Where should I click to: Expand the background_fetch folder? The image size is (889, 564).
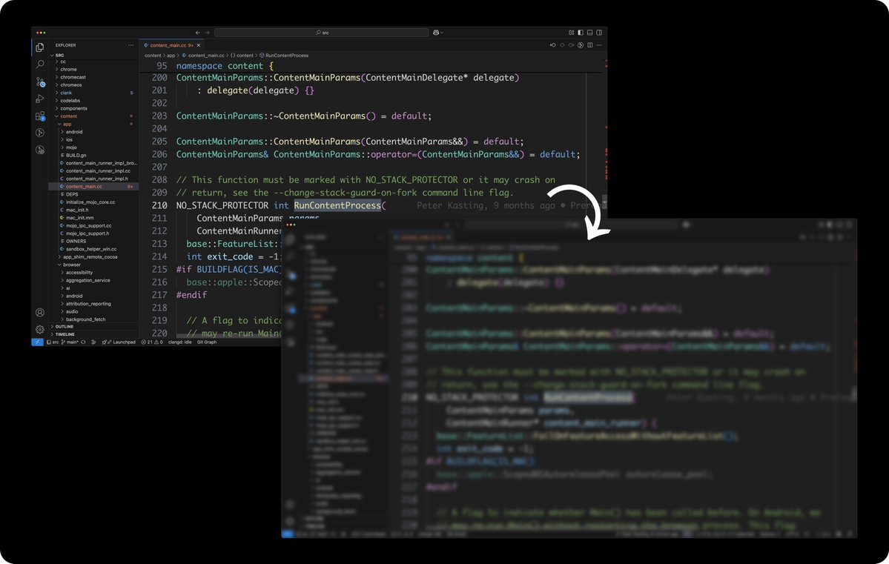[x=85, y=319]
